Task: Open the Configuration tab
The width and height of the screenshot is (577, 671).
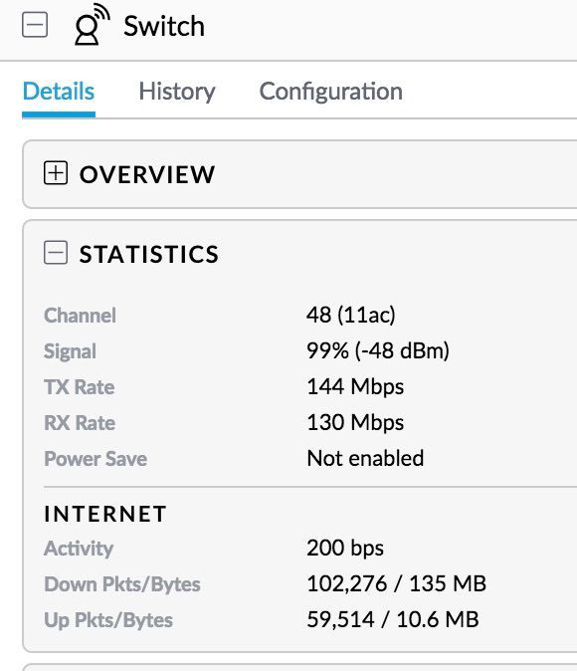Action: (331, 92)
